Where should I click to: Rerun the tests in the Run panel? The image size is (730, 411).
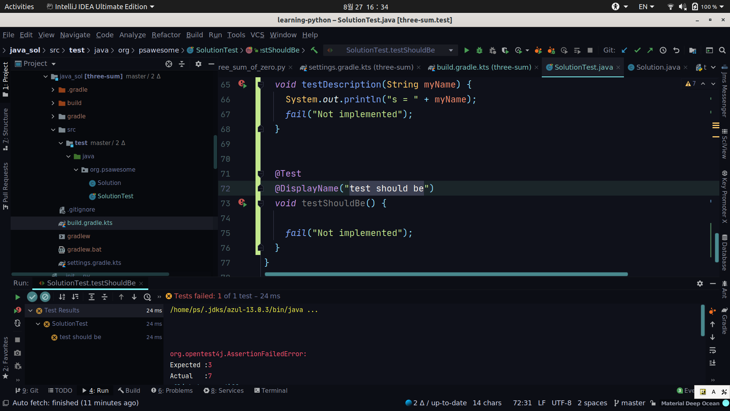(17, 297)
